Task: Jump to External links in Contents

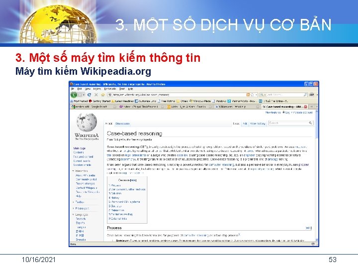Action: [x=117, y=219]
